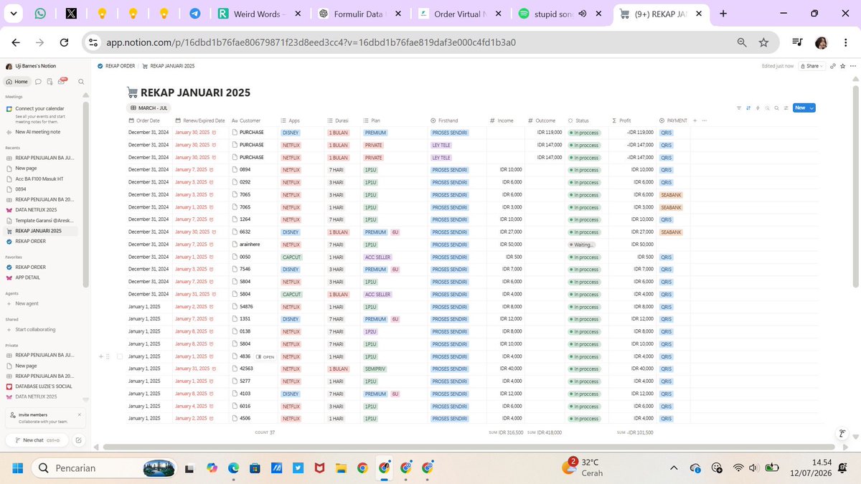Open the dropdown arrow on New button
Viewport: 861px width, 484px height.
coord(811,108)
